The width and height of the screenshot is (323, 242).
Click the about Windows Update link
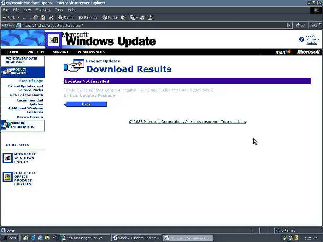coord(312,39)
